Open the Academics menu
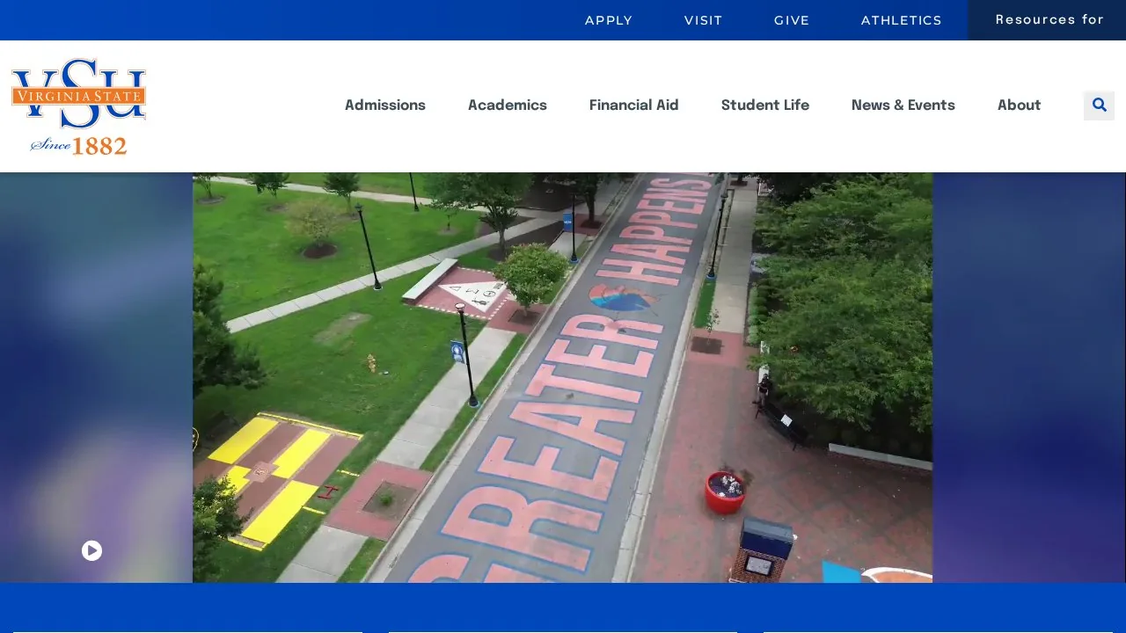 click(508, 105)
